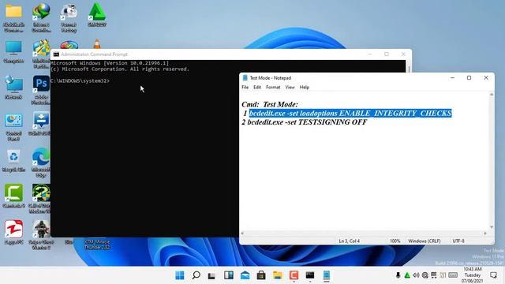
Task: Click the 100% zoom status entry
Action: [x=395, y=241]
